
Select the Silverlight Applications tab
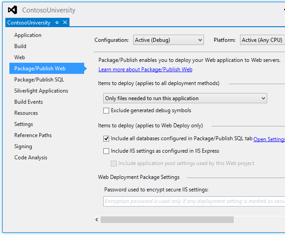41,91
